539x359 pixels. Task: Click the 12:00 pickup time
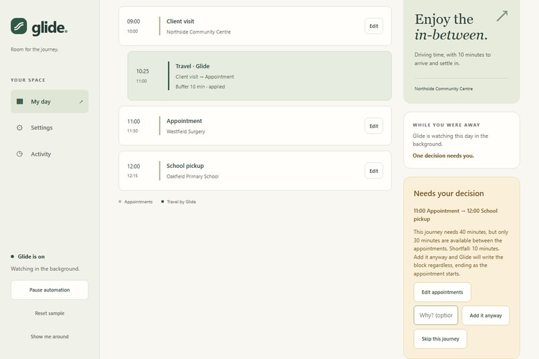(x=133, y=166)
